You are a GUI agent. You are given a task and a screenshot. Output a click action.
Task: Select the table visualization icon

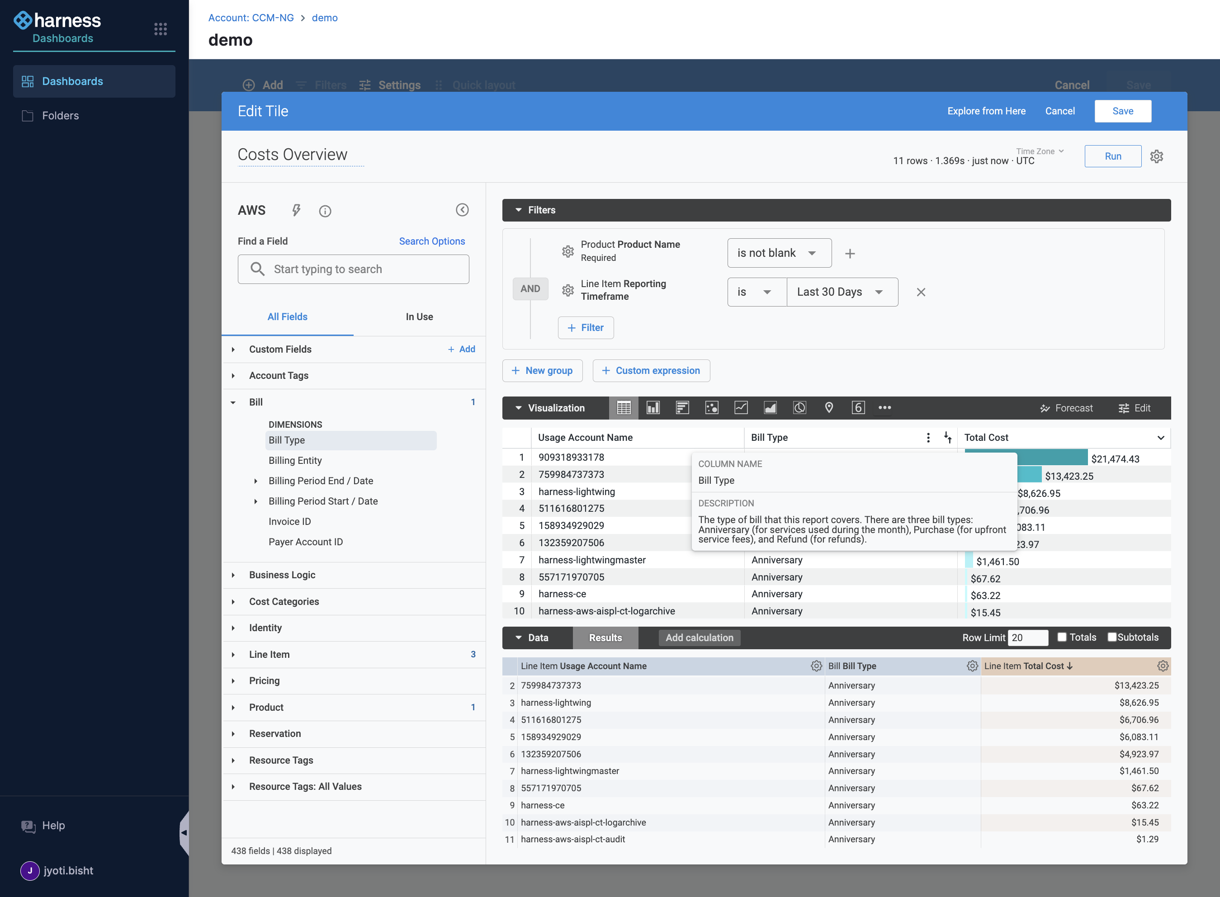(x=624, y=408)
